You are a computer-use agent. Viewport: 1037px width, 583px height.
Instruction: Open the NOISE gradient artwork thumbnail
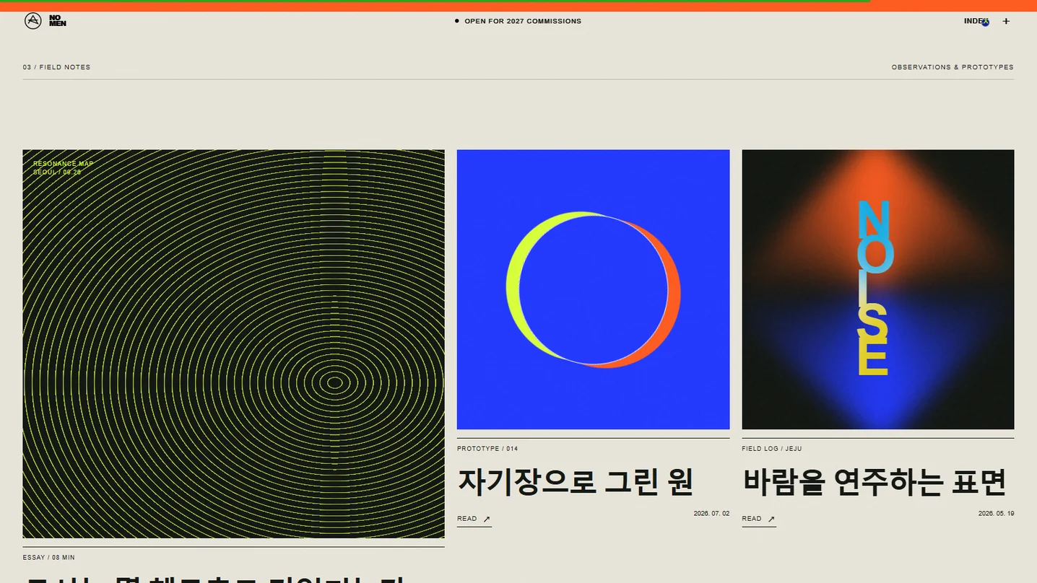pyautogui.click(x=877, y=289)
